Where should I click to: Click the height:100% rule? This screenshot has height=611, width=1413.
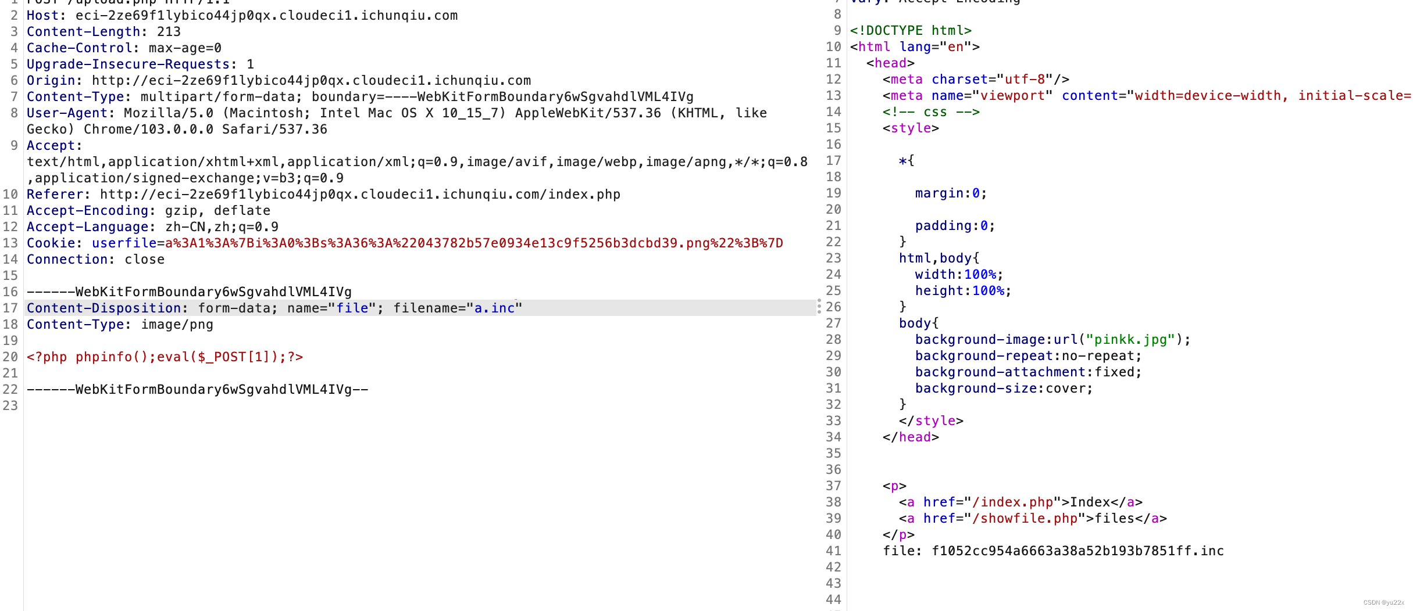pyautogui.click(x=963, y=291)
